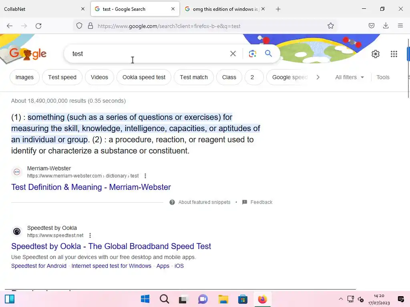
Task: Open Speedtest by Ookla result title
Action: pos(111,246)
